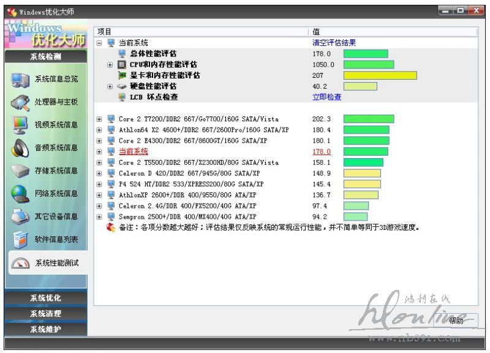Click computer icon of Core 2 T7200 row

point(111,119)
